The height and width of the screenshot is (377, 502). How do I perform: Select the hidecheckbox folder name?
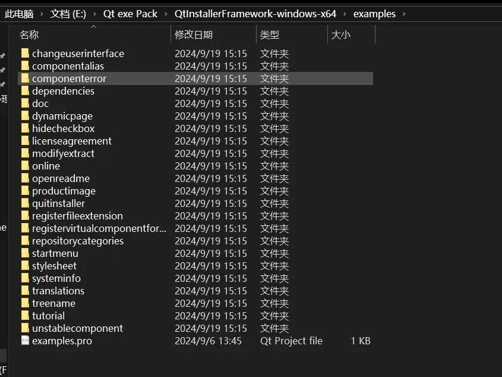click(x=64, y=128)
